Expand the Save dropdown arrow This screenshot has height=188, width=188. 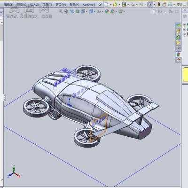pyautogui.click(x=128, y=5)
